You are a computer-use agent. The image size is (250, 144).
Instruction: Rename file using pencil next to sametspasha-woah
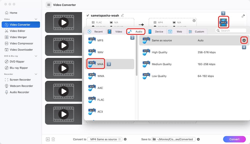point(122,15)
